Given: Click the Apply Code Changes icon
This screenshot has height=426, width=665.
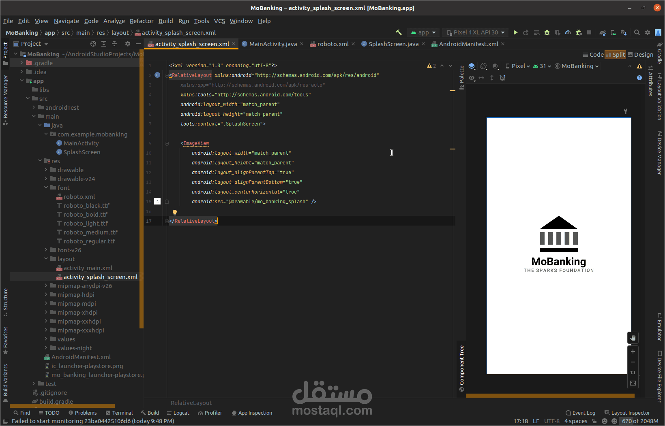Looking at the screenshot, I should [x=536, y=32].
